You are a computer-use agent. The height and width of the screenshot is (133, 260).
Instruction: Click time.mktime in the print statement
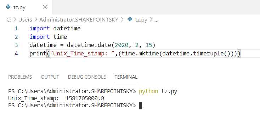tap(140, 54)
